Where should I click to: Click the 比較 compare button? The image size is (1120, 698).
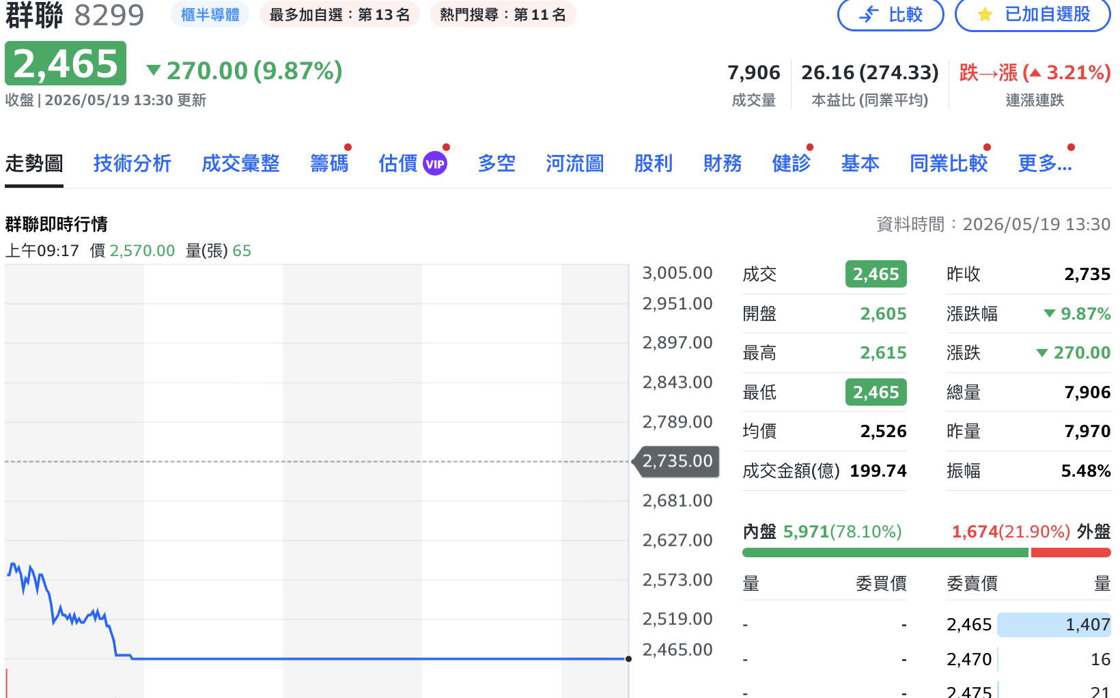click(891, 14)
